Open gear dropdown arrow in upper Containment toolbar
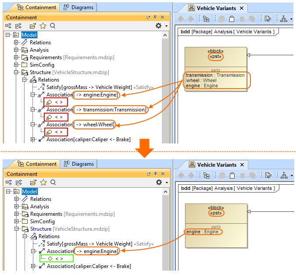 pyautogui.click(x=166, y=26)
